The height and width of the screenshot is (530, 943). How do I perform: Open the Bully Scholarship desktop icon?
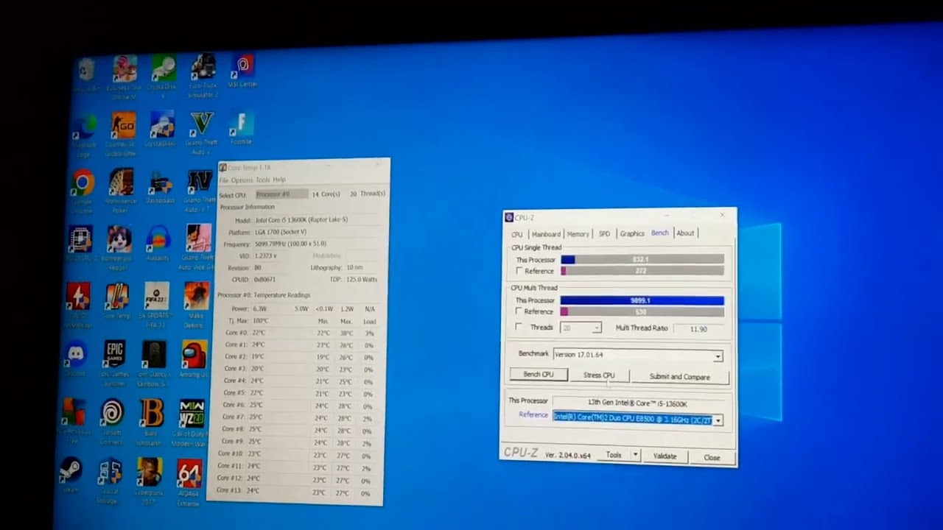[152, 422]
